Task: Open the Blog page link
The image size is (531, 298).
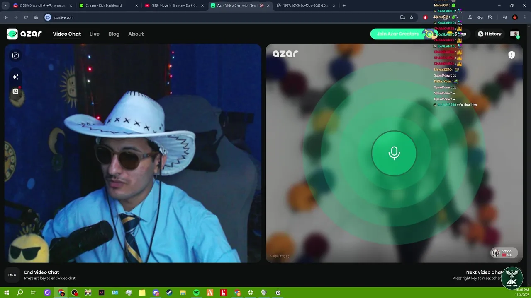Action: click(x=114, y=34)
